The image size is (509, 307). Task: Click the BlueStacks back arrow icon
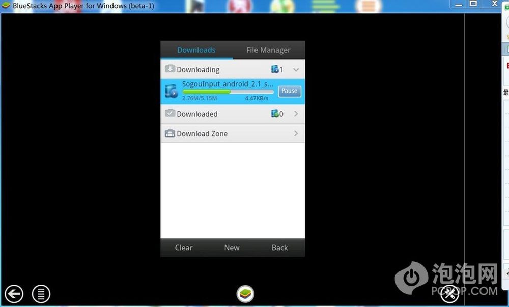pos(14,293)
